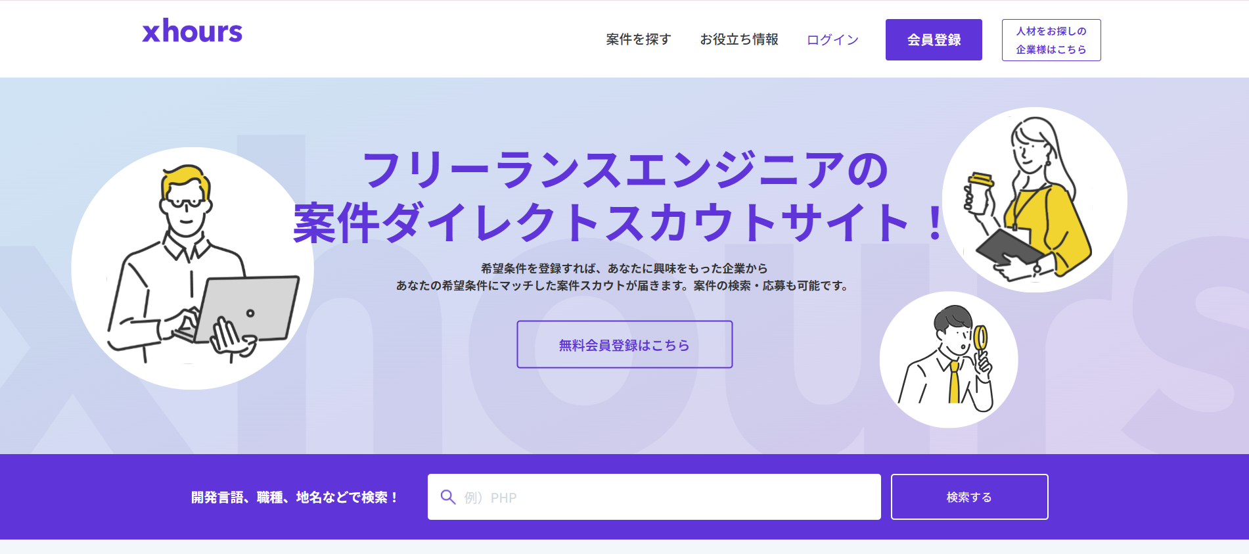Click the フリーランスエンジニアの headline text
The width and height of the screenshot is (1249, 554).
tap(624, 170)
